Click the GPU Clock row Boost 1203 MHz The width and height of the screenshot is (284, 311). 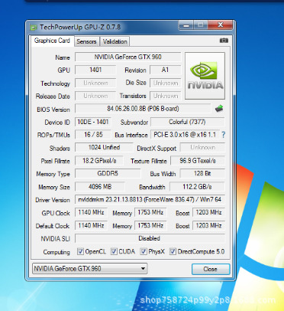pyautogui.click(x=209, y=212)
